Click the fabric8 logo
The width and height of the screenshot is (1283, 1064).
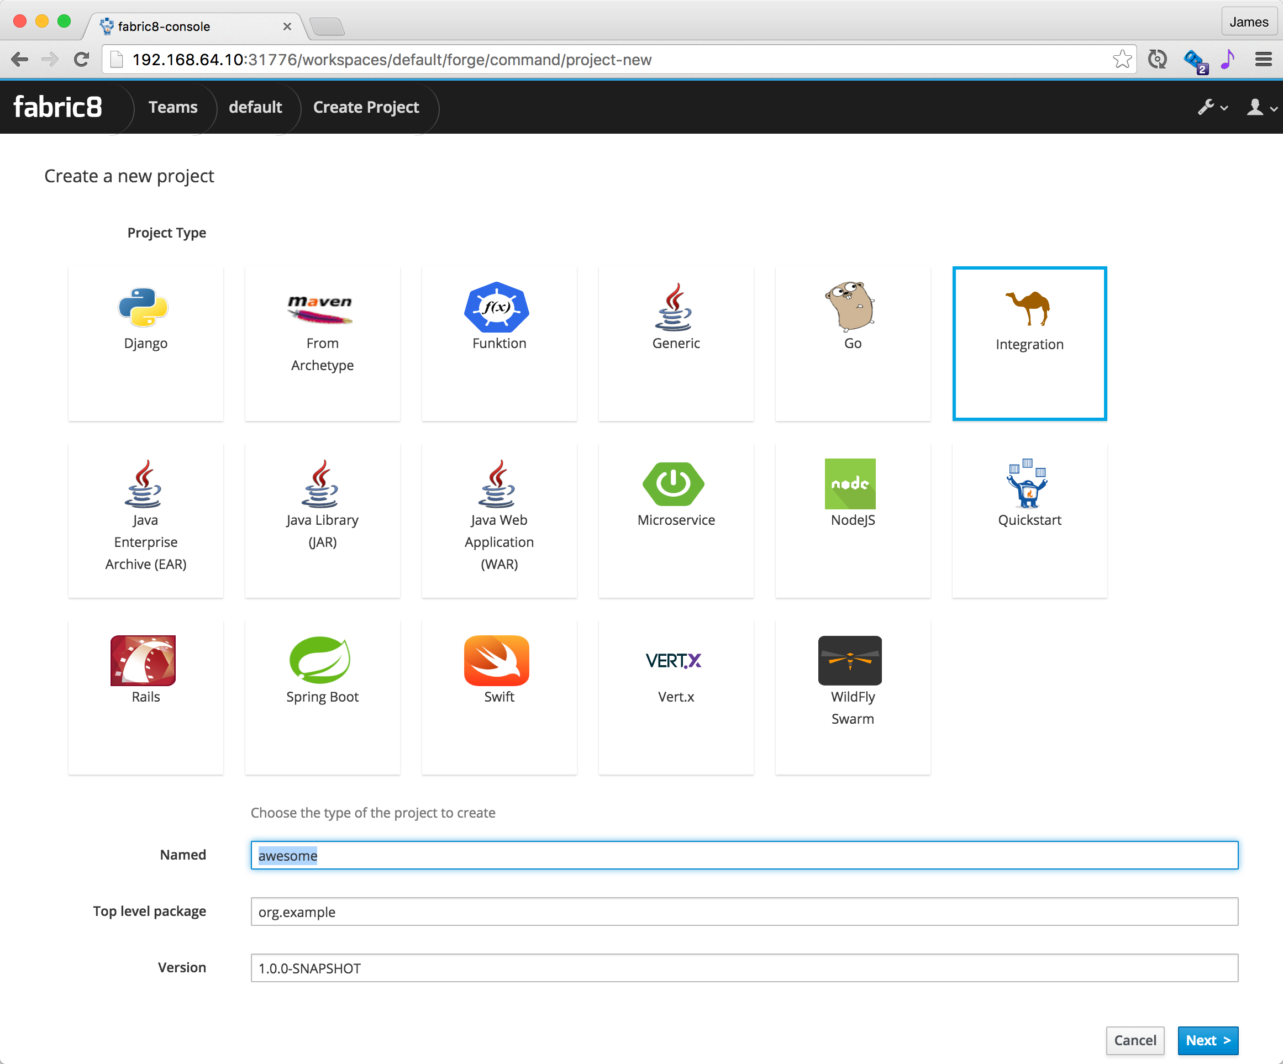(x=58, y=107)
